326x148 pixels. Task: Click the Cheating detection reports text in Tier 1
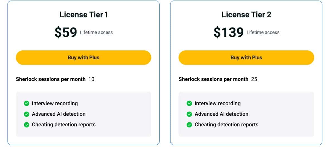click(x=64, y=125)
